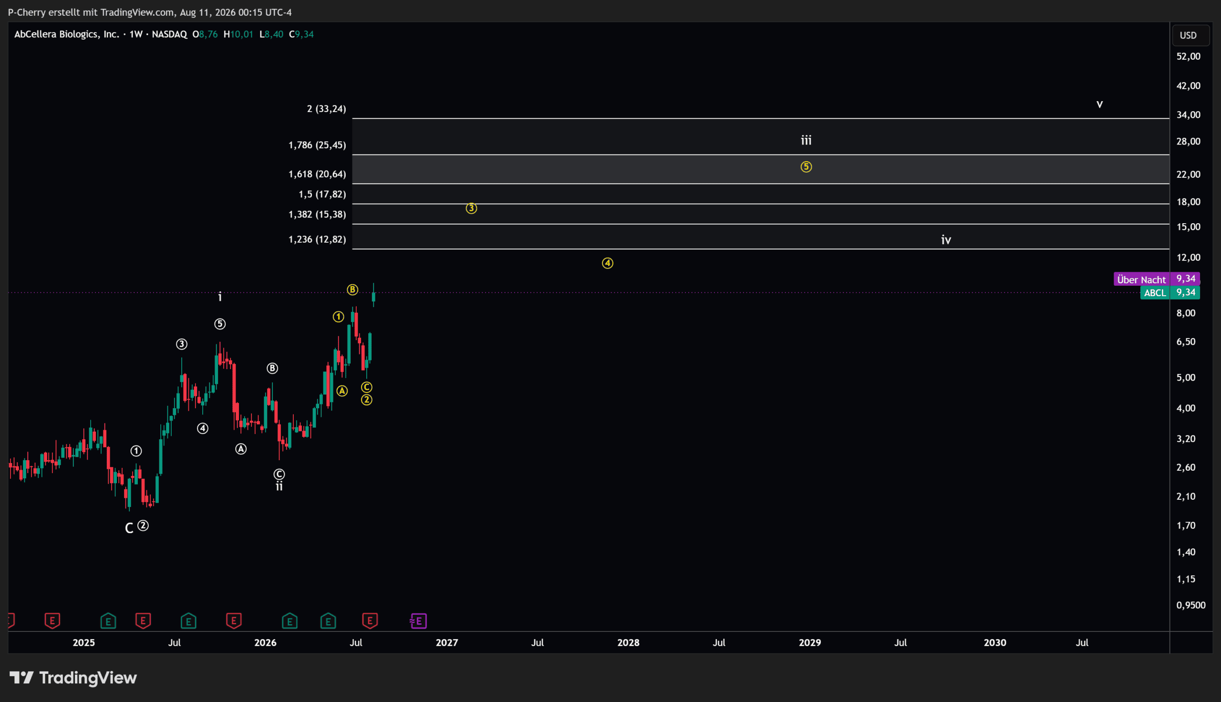Viewport: 1221px width, 702px height.
Task: Click the NASDAQ exchange label
Action: (169, 34)
